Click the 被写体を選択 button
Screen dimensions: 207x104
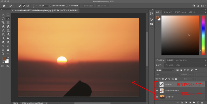88,6
